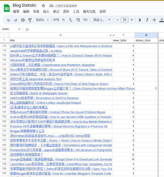Check the cloud saved status icon
The image size is (164, 177).
coord(51,6)
